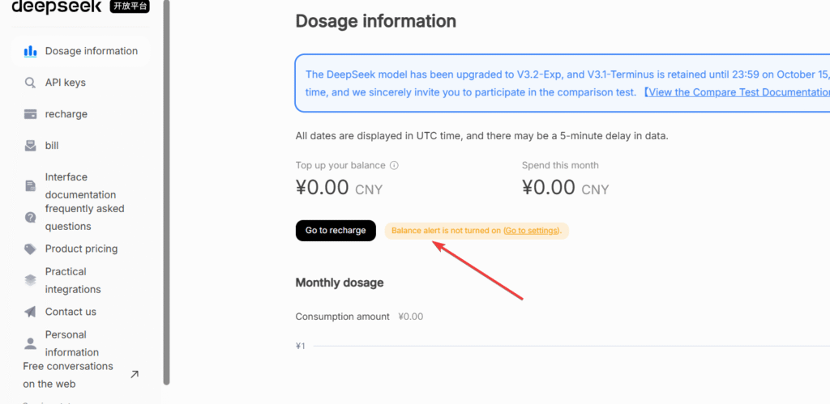Open Free conversations on the web link
Image resolution: width=830 pixels, height=404 pixels.
[x=68, y=375]
